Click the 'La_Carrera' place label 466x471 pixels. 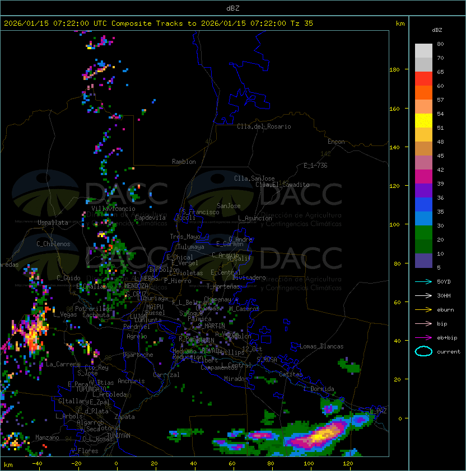click(x=63, y=364)
